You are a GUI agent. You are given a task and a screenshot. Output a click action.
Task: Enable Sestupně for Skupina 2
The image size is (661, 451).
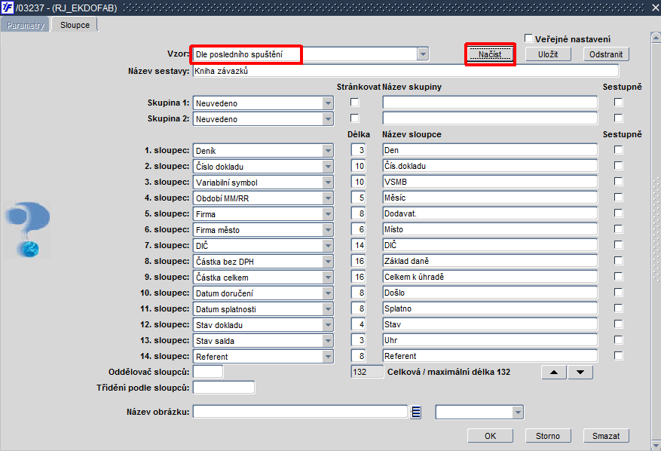pyautogui.click(x=618, y=118)
